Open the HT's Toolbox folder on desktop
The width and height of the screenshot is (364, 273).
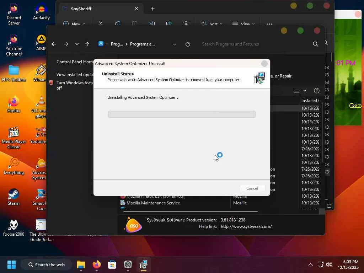coord(14,74)
